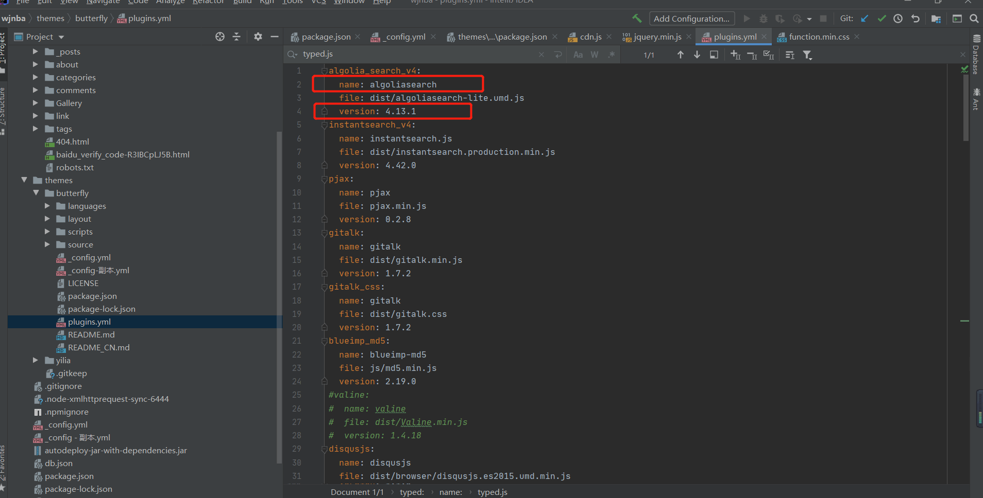
Task: Click the Git update project arrow
Action: [x=865, y=19]
